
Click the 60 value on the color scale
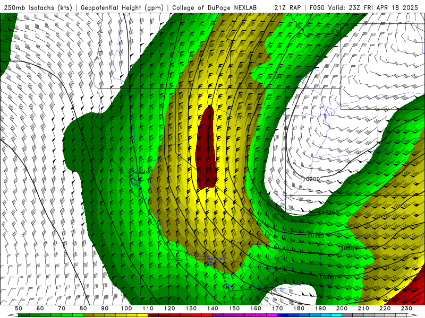click(40, 308)
